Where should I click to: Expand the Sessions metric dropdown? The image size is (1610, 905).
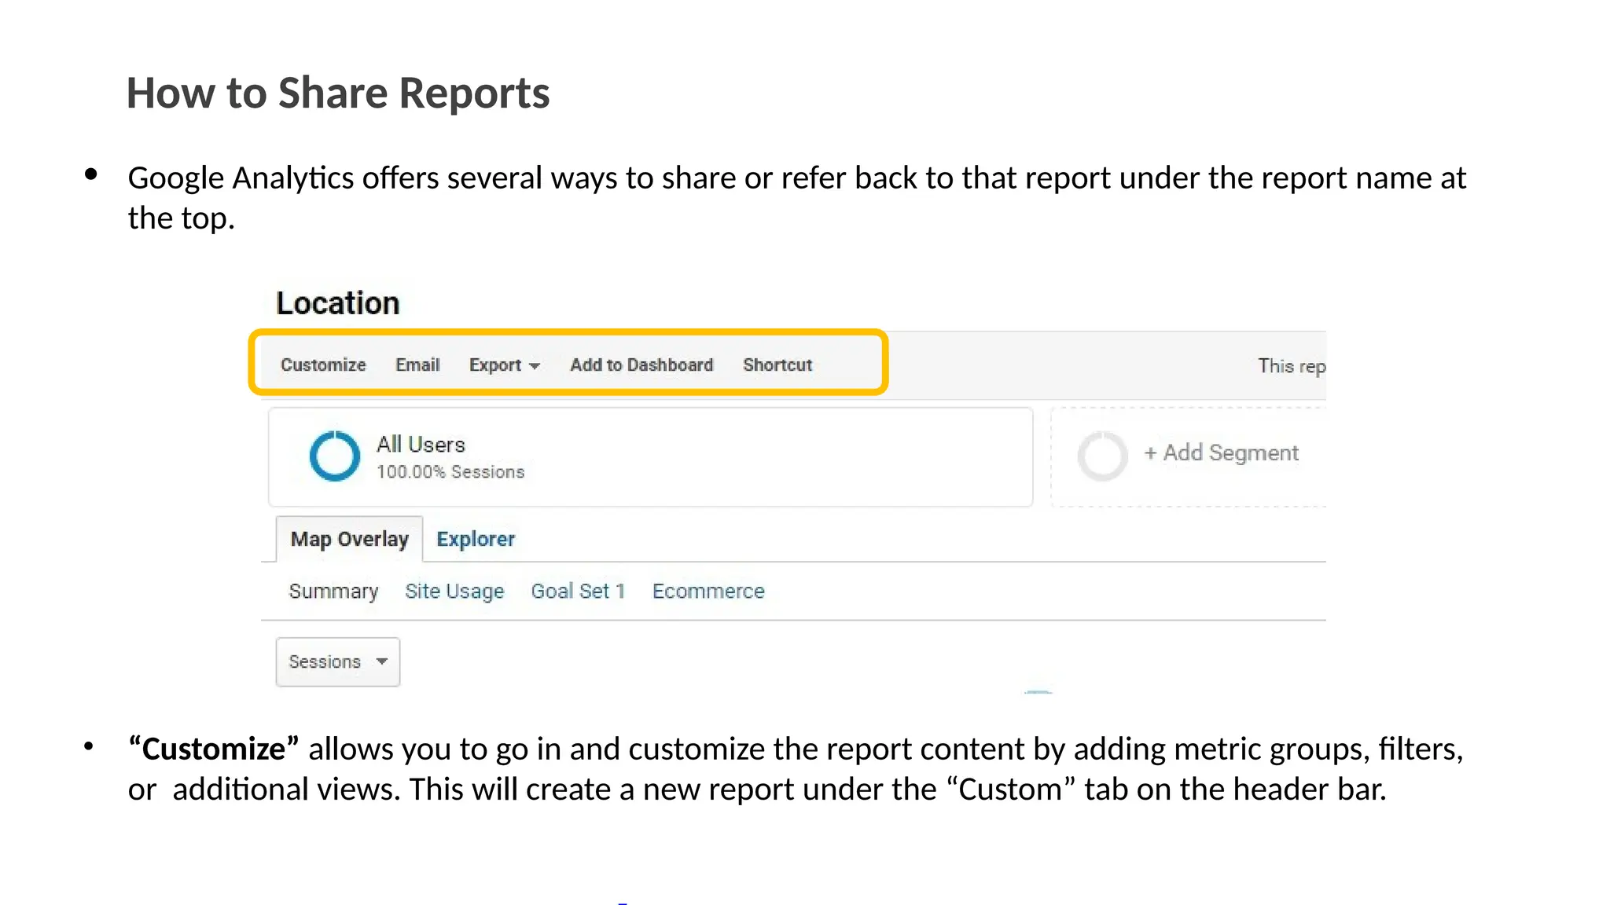point(338,662)
